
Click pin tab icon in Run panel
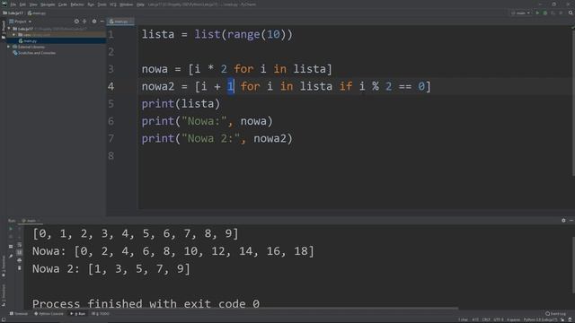pyautogui.click(x=11, y=256)
